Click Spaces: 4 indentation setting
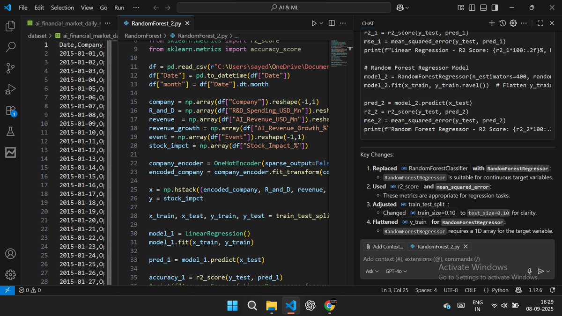Viewport: 562px width, 316px height. click(x=426, y=290)
